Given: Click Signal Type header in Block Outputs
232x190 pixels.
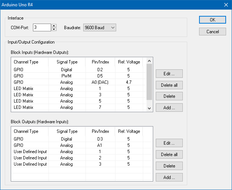Looking at the screenshot, I should tap(67, 131).
